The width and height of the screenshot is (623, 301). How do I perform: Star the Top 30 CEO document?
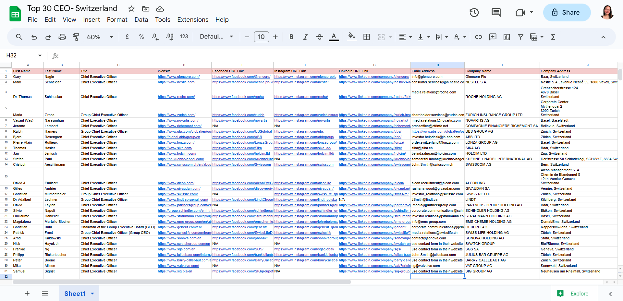click(x=131, y=9)
